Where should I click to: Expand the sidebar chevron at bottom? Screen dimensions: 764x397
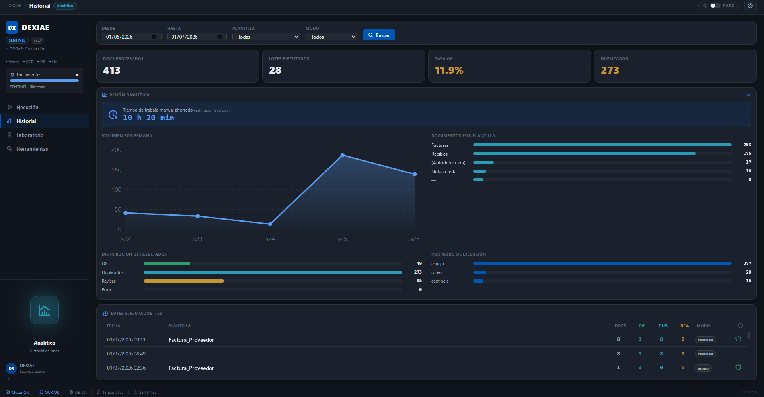pos(8,380)
